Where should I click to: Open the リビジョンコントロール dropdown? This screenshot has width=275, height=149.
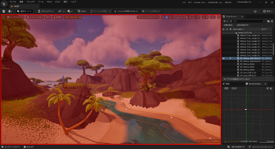tap(261, 147)
